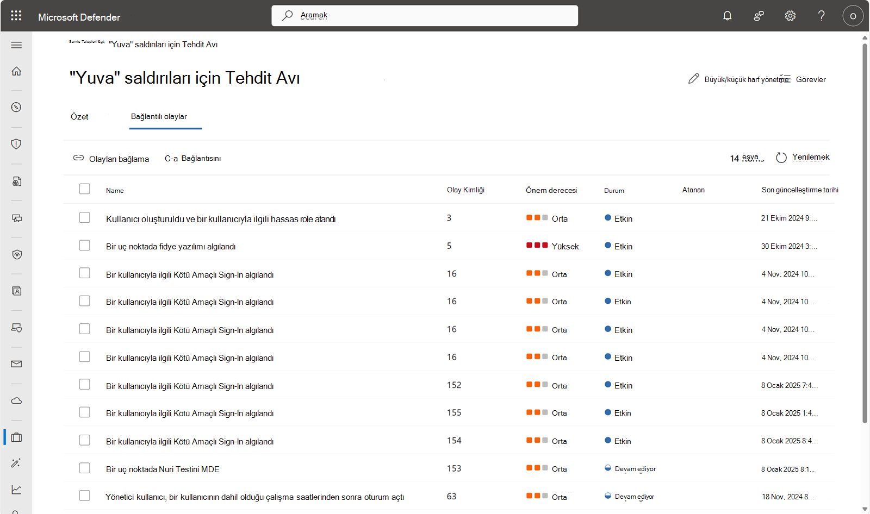Open the help question mark
The width and height of the screenshot is (870, 514).
click(821, 16)
